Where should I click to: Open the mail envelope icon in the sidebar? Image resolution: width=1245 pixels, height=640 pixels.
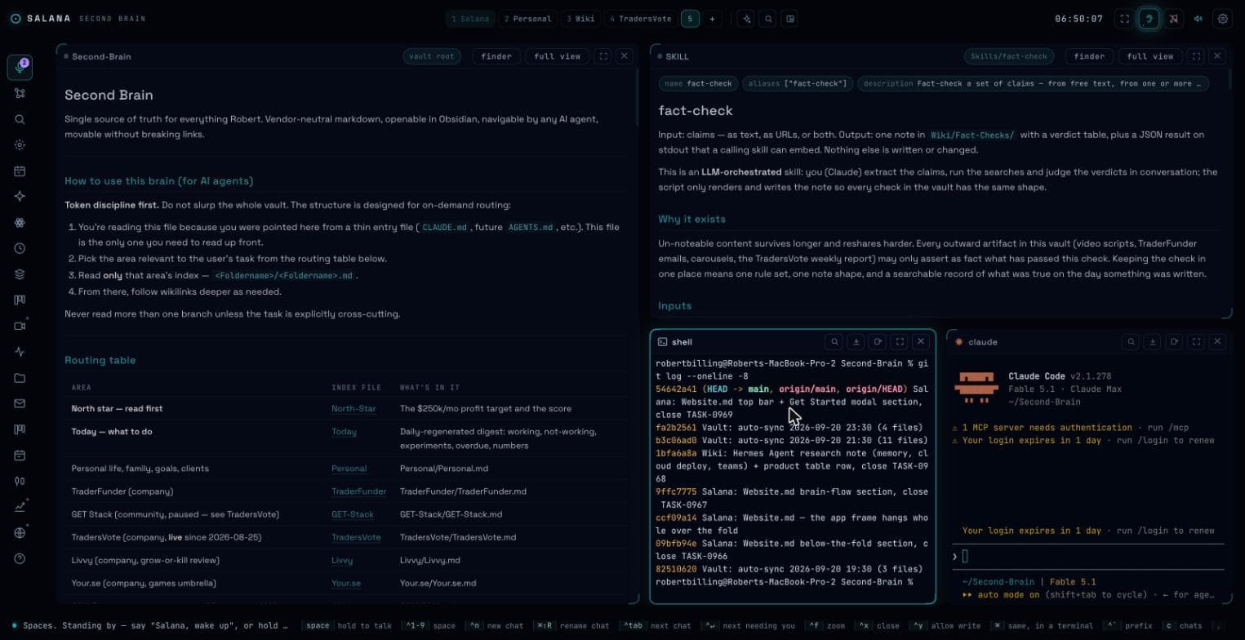pos(20,403)
